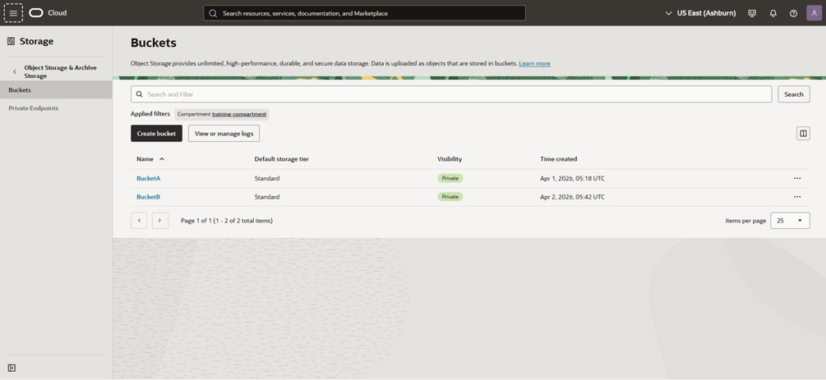This screenshot has width=826, height=380.
Task: Click the Default storage tier column header
Action: (x=281, y=159)
